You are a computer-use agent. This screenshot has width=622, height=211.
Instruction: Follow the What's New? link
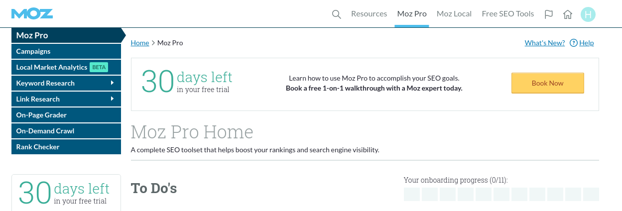coord(545,43)
